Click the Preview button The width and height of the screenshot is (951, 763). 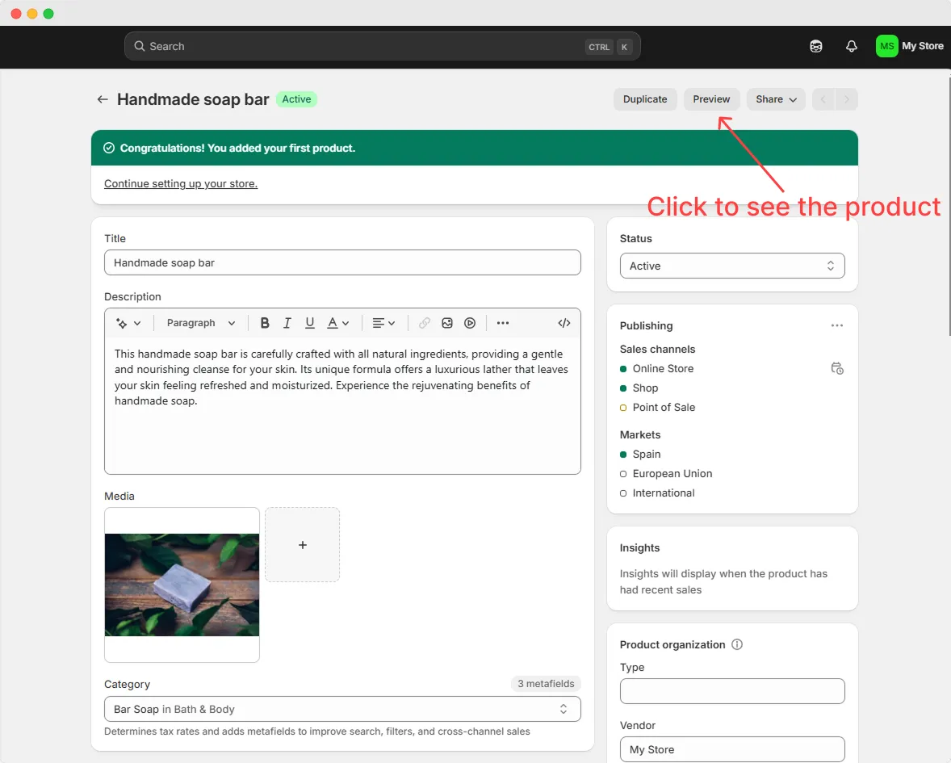pyautogui.click(x=711, y=99)
